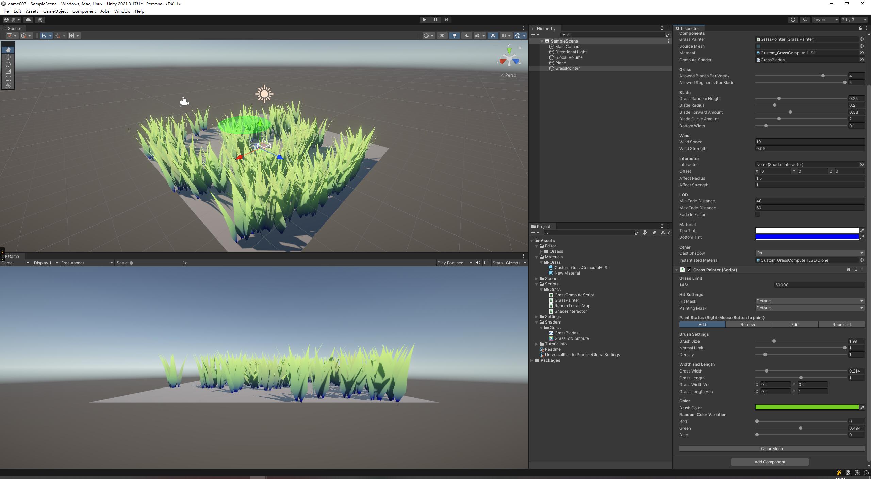Open Grass Painter component help icon

(848, 270)
